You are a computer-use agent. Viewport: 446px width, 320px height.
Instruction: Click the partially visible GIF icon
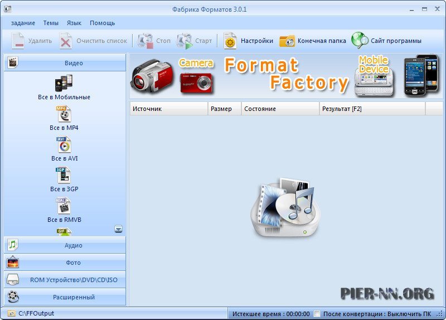pyautogui.click(x=64, y=231)
